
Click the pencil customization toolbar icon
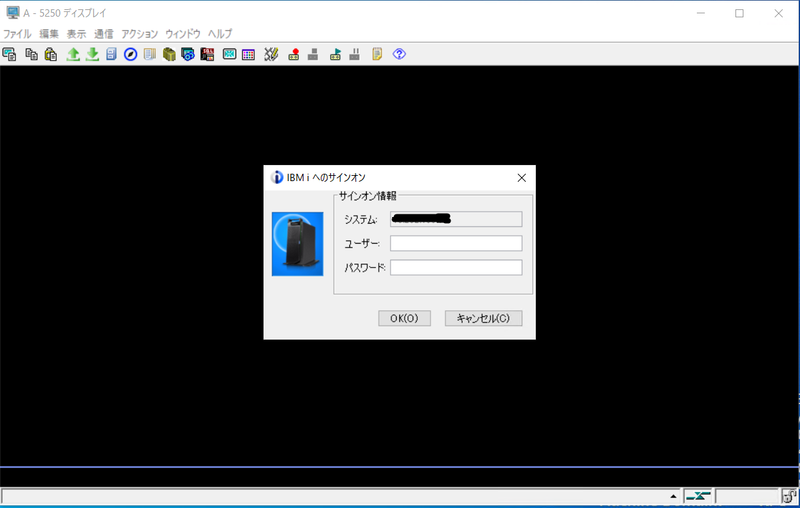[270, 54]
